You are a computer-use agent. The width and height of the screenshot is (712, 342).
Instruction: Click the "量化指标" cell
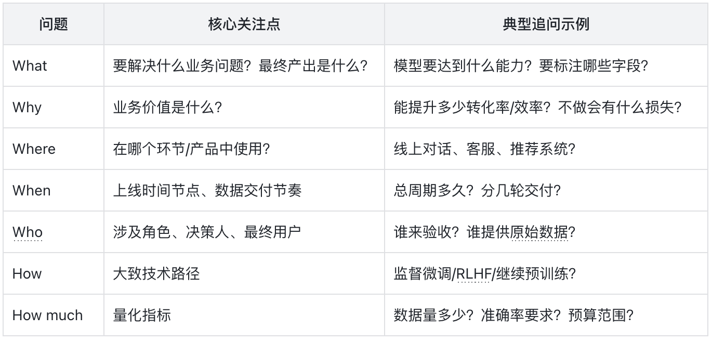pyautogui.click(x=142, y=315)
